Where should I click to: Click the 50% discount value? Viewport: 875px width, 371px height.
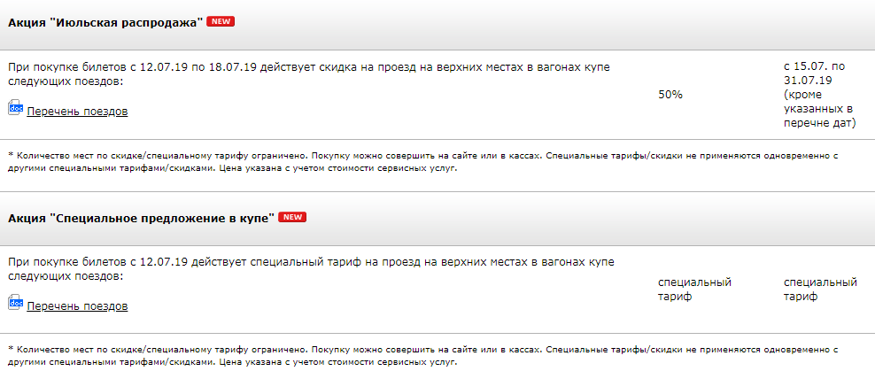click(x=670, y=95)
